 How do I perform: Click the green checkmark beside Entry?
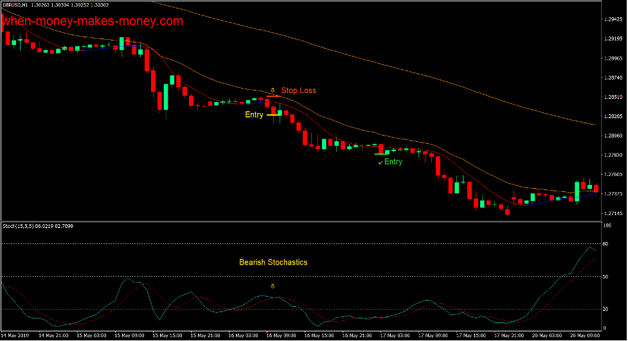pyautogui.click(x=380, y=162)
